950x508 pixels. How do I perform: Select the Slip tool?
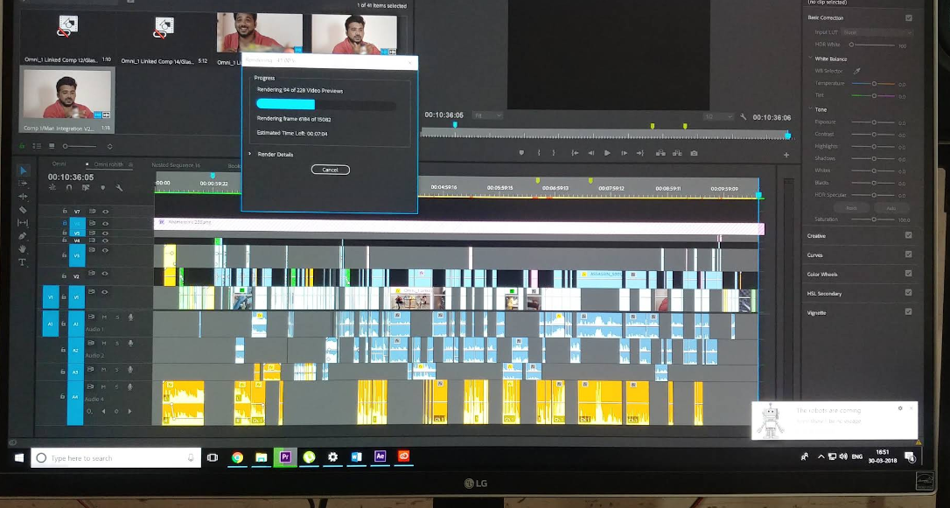coord(23,223)
